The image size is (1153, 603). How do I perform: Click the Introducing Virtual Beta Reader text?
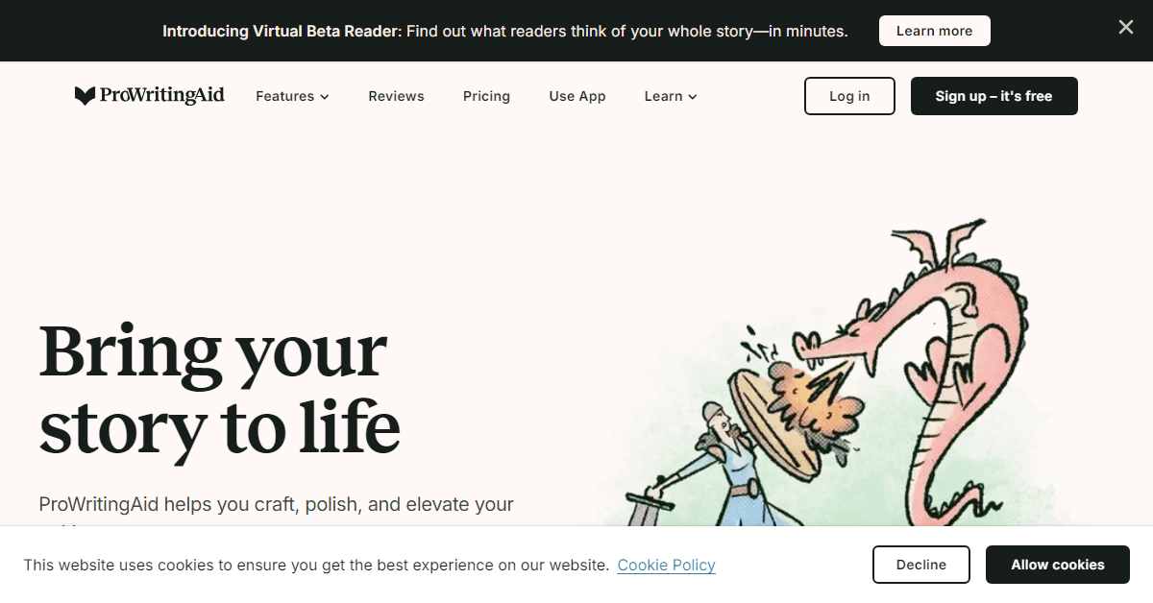pyautogui.click(x=280, y=31)
